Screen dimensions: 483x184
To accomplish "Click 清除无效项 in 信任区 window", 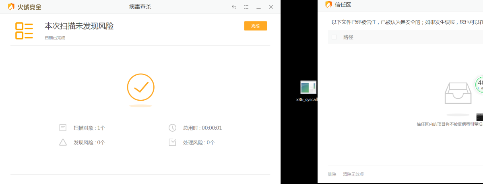I will click(x=353, y=174).
